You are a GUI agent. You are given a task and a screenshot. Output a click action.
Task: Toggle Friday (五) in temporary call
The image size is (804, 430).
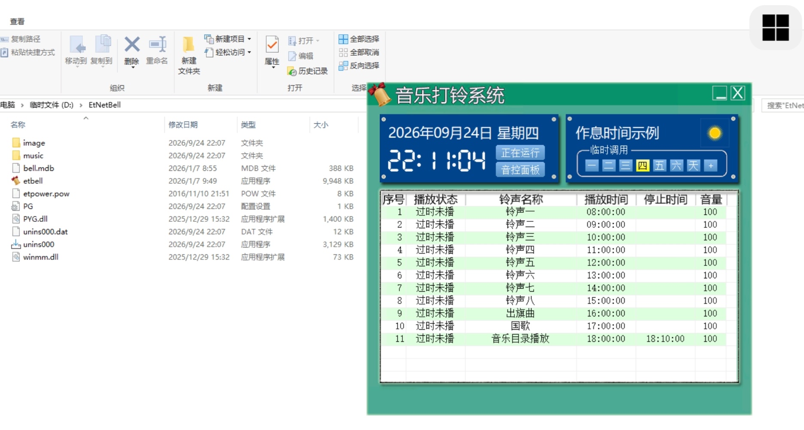click(x=659, y=166)
